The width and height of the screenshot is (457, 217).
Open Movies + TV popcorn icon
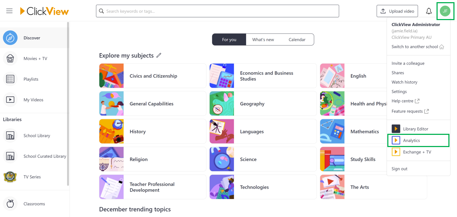10,58
